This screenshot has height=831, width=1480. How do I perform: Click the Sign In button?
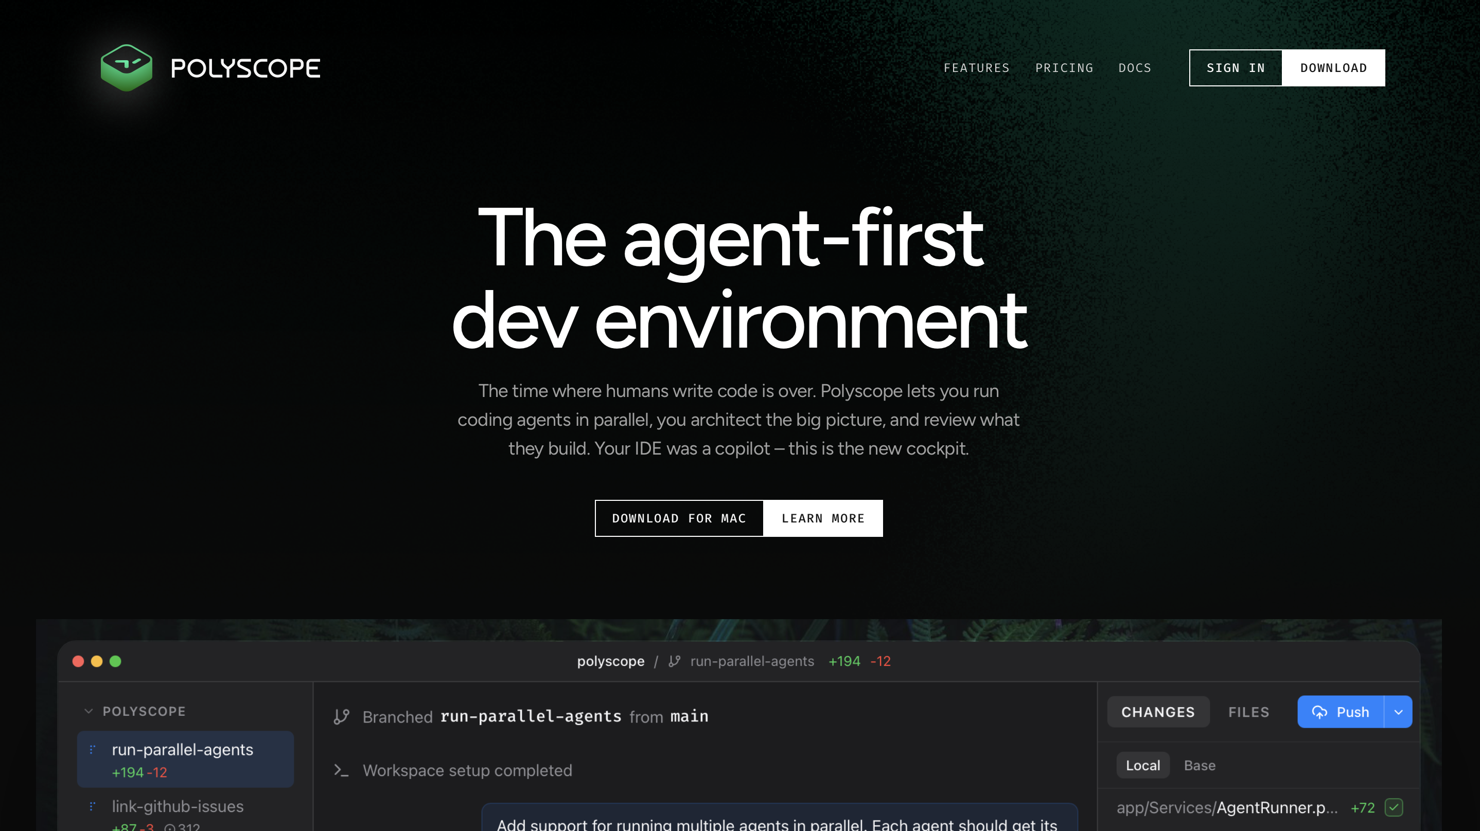1235,68
